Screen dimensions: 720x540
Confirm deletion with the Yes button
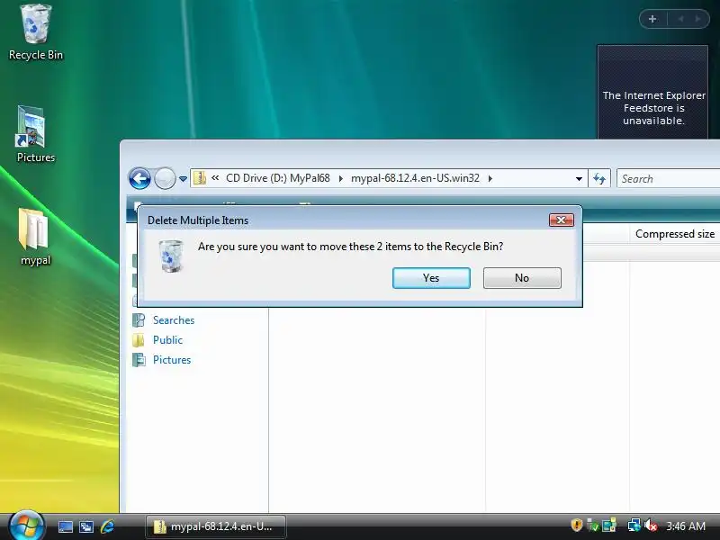(x=431, y=278)
